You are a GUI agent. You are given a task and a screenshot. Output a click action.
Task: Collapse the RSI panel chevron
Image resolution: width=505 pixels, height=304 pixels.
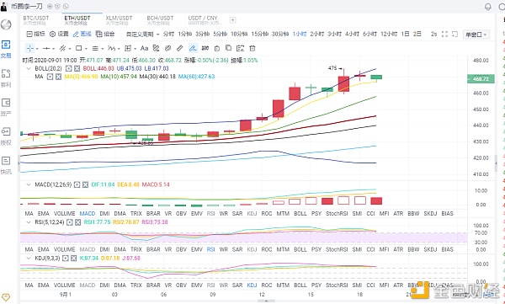(29, 222)
